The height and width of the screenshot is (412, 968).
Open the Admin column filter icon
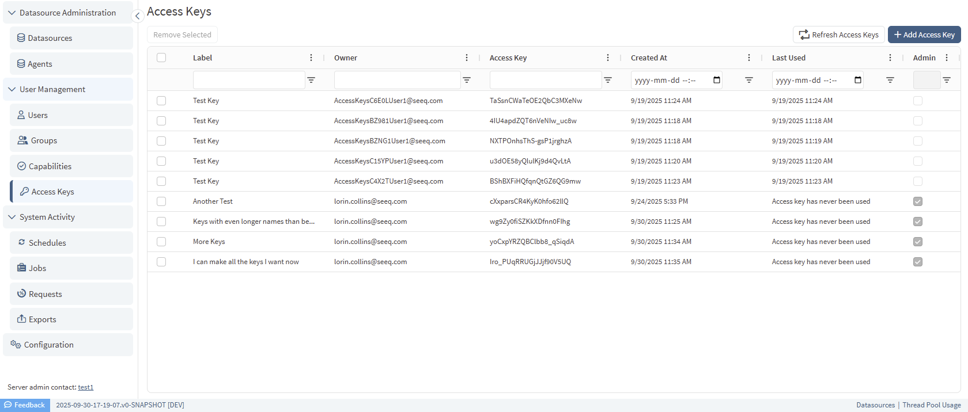pyautogui.click(x=947, y=80)
